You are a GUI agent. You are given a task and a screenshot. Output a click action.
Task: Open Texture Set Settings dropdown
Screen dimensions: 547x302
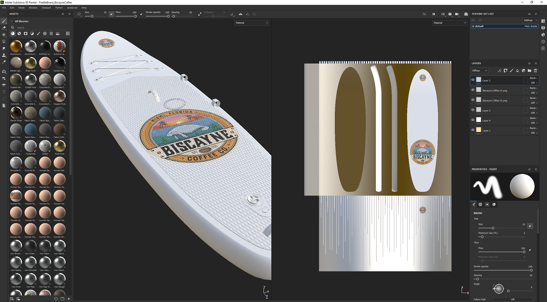tap(530, 20)
